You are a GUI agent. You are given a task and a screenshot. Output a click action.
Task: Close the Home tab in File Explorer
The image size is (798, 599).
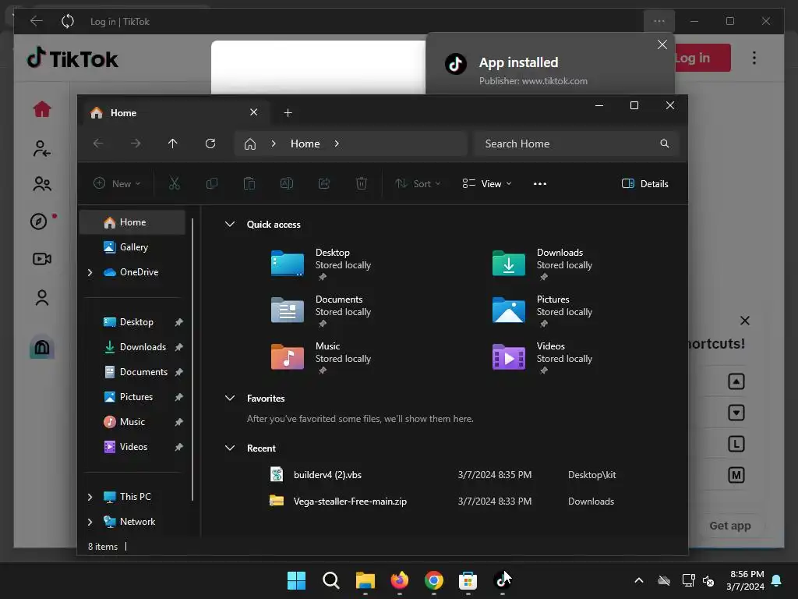pos(254,112)
